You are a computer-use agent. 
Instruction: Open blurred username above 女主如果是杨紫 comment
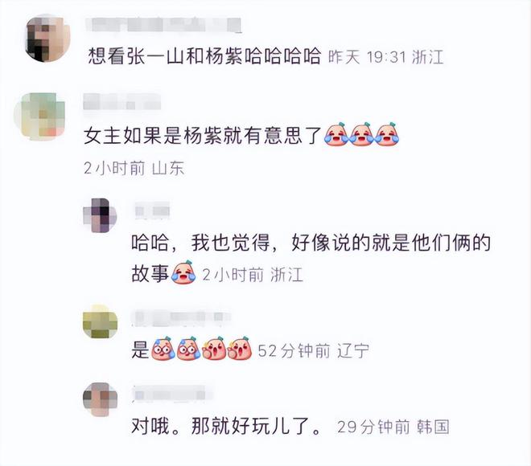(x=122, y=101)
